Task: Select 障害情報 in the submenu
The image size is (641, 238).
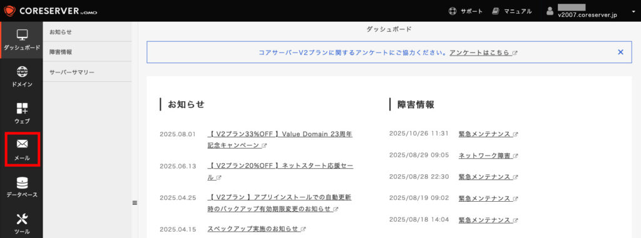Action: (87, 52)
